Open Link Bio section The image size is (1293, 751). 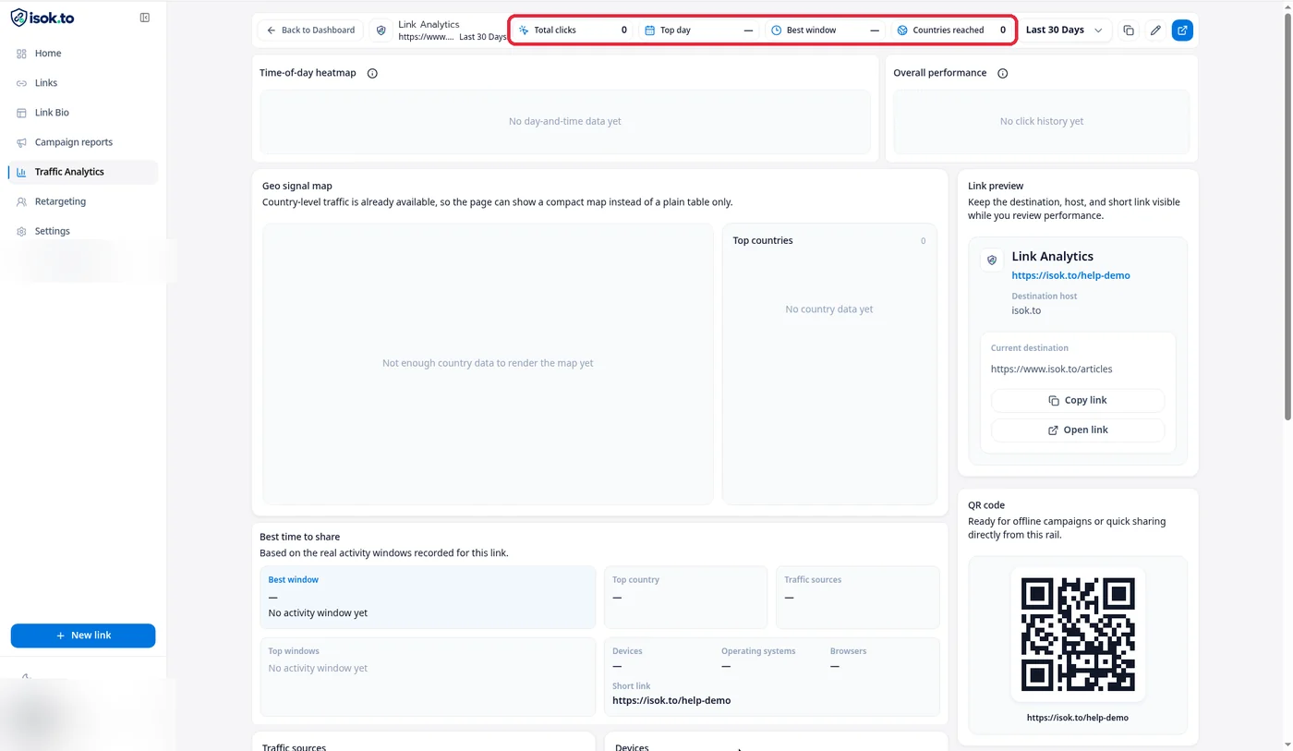pos(83,113)
